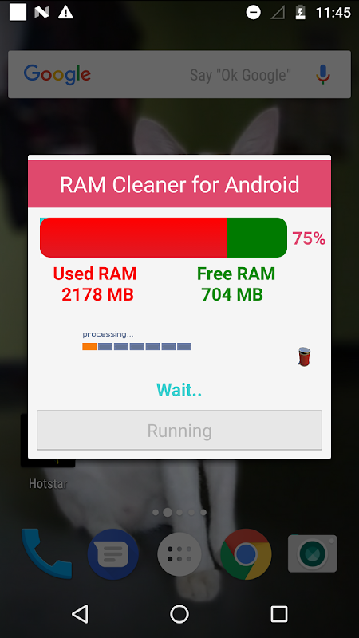
Task: Tap the Google voice search microphone
Action: click(x=323, y=74)
